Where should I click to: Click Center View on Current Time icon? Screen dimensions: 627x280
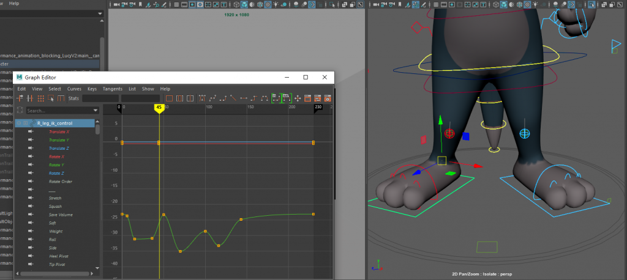190,98
